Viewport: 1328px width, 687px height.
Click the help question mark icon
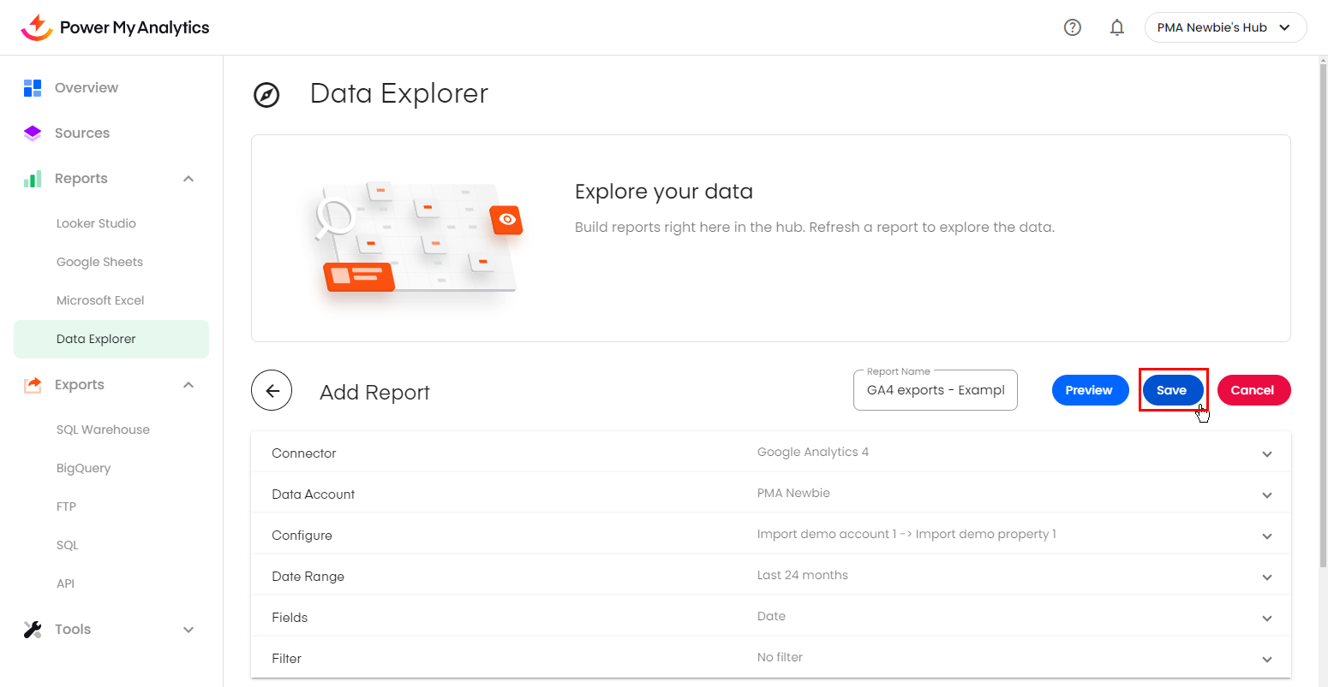tap(1072, 27)
